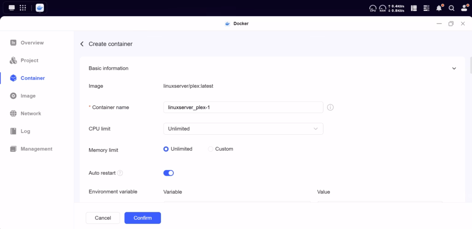Open the Image sidebar section
This screenshot has width=472, height=229.
[x=28, y=96]
